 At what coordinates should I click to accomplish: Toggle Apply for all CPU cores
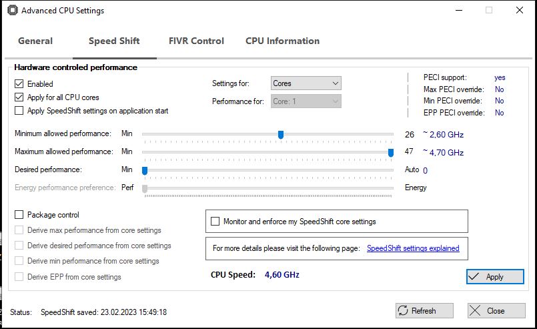pos(19,97)
